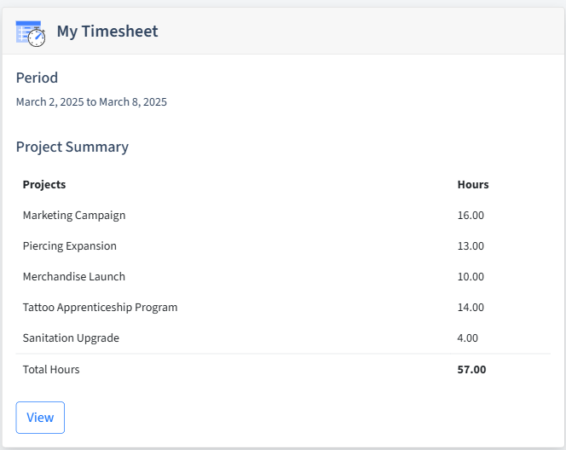The width and height of the screenshot is (566, 450).
Task: Click the 4.00 hours value
Action: (x=467, y=337)
